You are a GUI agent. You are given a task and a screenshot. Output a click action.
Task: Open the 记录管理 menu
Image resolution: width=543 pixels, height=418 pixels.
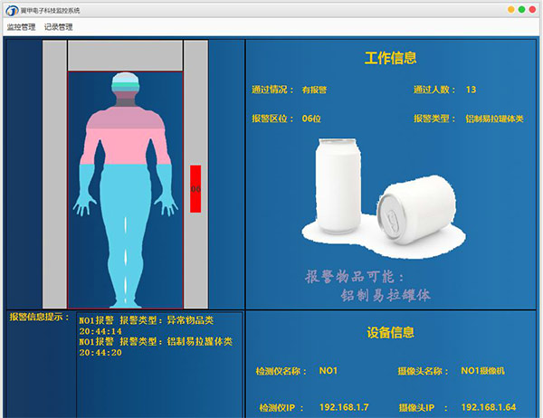click(x=59, y=27)
